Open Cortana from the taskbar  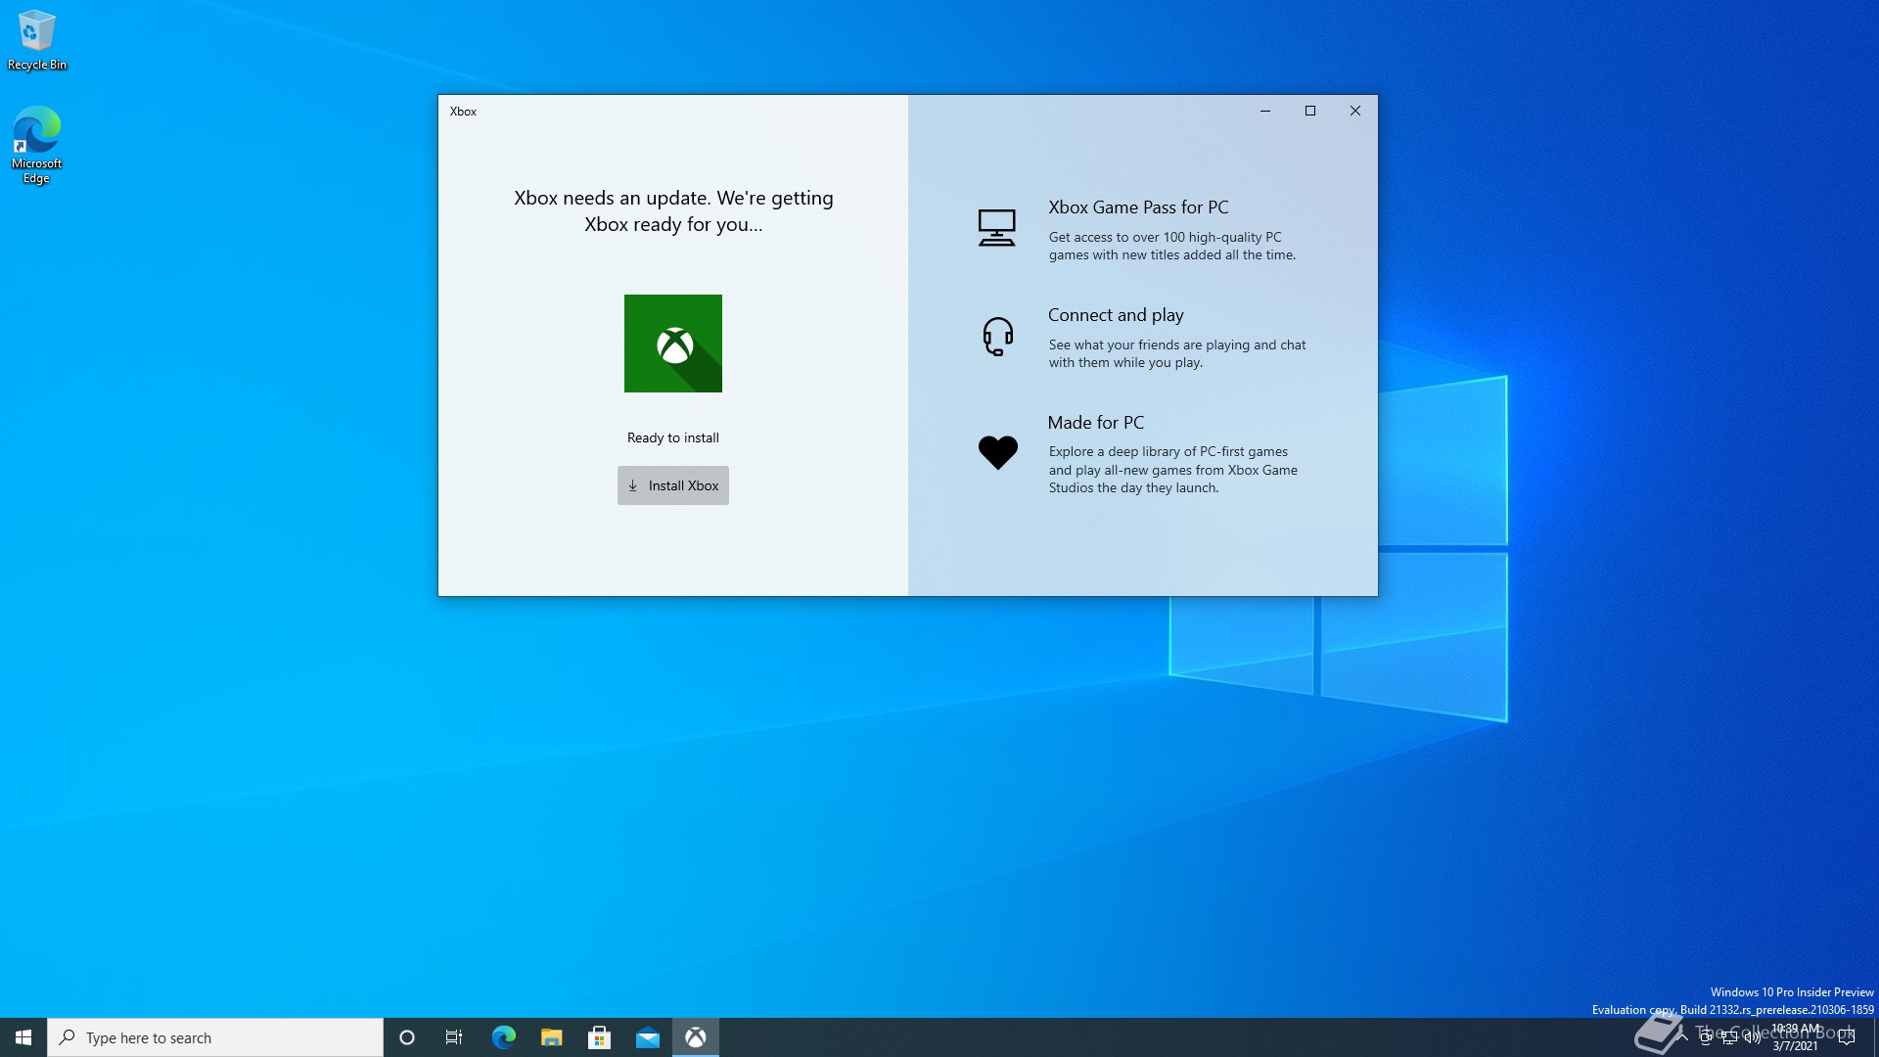pos(407,1037)
